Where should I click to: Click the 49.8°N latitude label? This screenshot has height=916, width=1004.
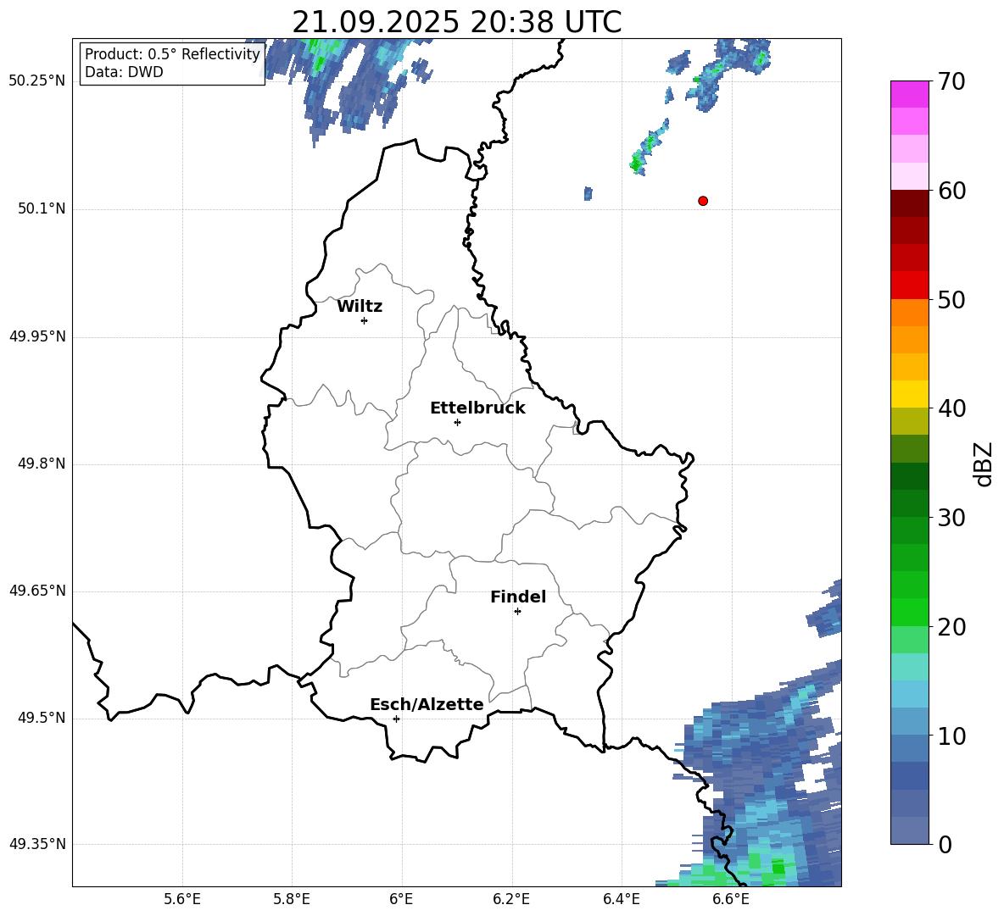[x=42, y=464]
